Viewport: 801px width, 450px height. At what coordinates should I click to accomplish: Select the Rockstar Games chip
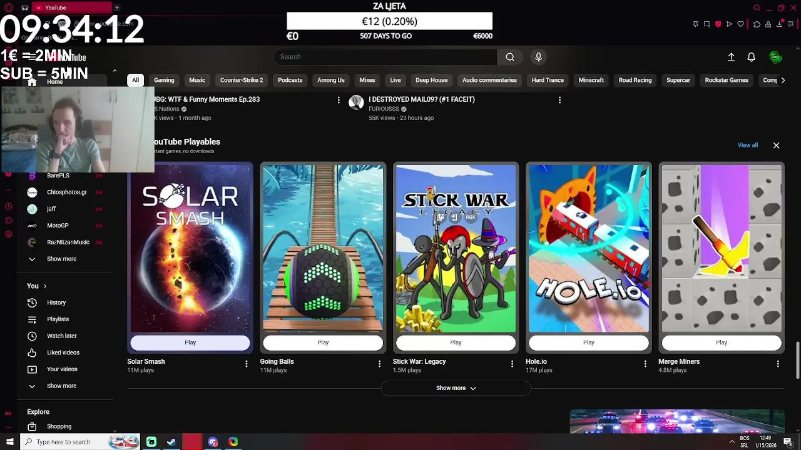(x=727, y=80)
